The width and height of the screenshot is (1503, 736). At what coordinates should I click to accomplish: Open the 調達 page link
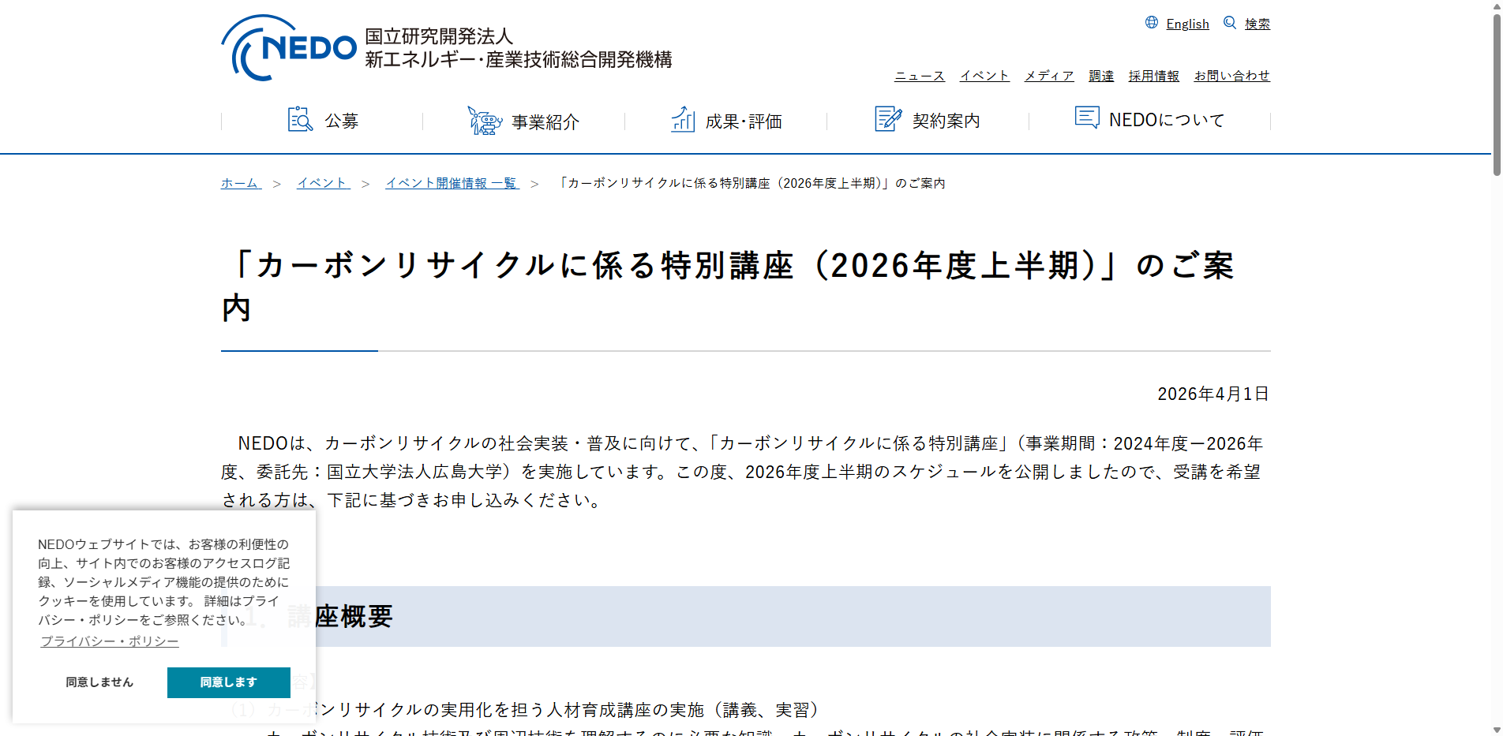coord(1100,75)
